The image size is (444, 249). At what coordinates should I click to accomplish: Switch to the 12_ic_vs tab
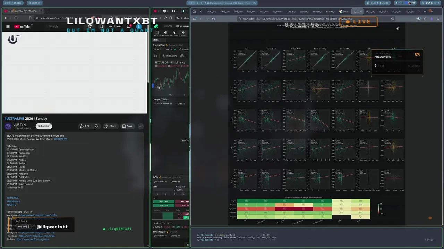pyautogui.click(x=370, y=11)
